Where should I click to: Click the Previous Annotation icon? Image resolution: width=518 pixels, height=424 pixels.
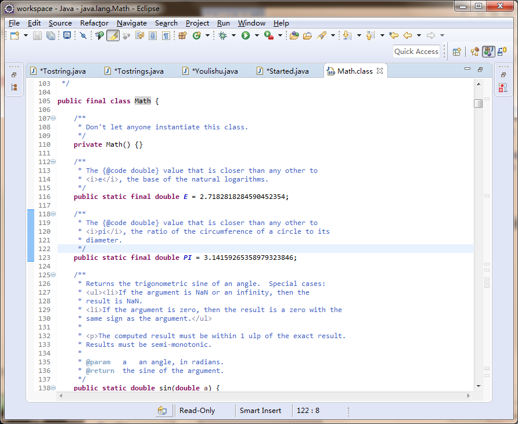(x=370, y=35)
